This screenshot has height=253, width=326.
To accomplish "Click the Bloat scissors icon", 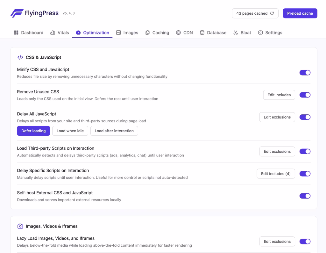I will (236, 33).
